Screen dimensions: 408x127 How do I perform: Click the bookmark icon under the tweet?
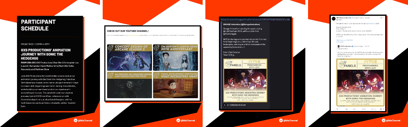pyautogui.click(x=381, y=109)
